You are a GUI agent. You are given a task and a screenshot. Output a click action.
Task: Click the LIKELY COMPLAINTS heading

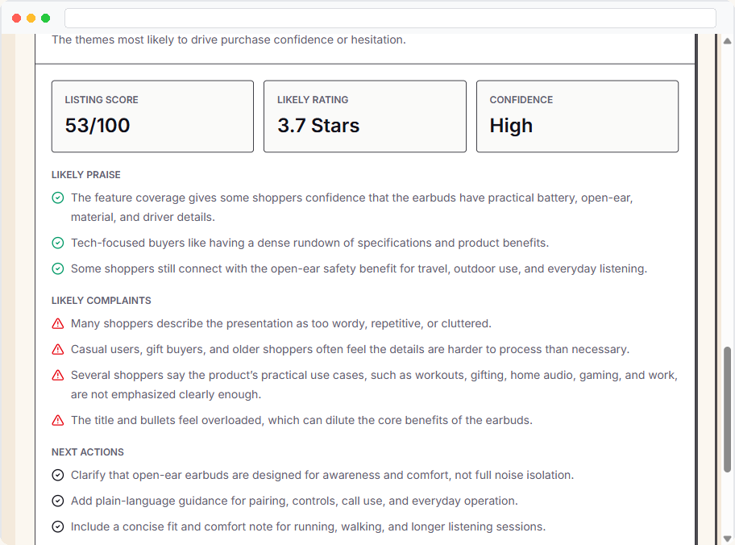[102, 301]
